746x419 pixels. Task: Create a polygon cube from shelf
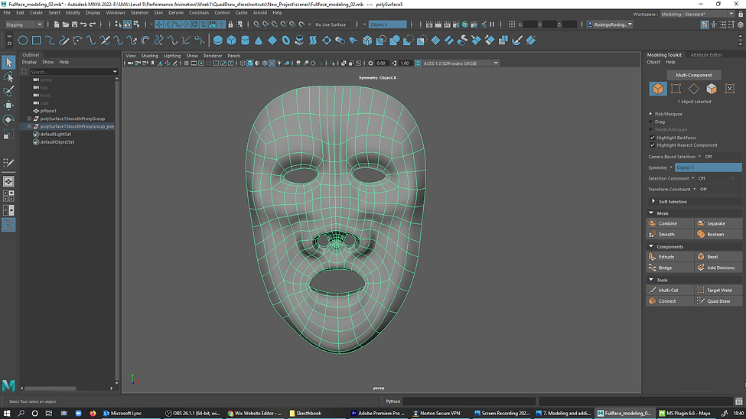coord(231,41)
